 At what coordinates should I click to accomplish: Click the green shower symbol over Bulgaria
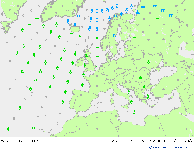click(144, 87)
